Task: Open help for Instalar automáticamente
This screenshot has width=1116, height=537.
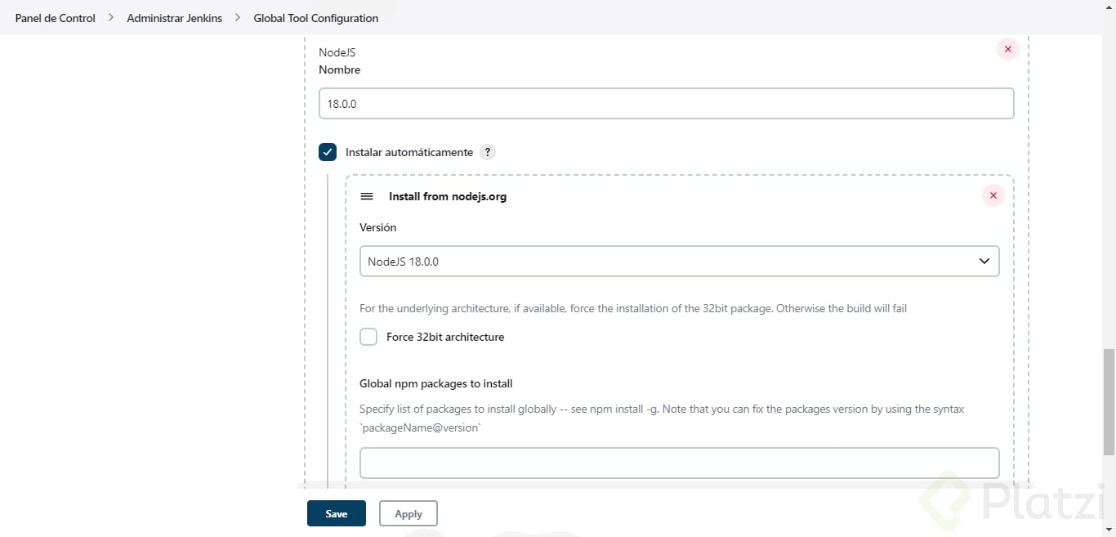Action: pyautogui.click(x=487, y=152)
